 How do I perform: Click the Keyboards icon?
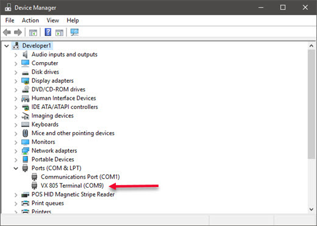point(25,124)
